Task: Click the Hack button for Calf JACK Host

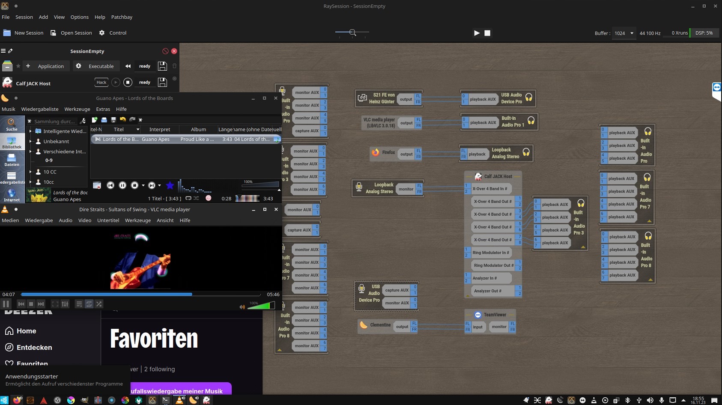Action: [x=101, y=82]
